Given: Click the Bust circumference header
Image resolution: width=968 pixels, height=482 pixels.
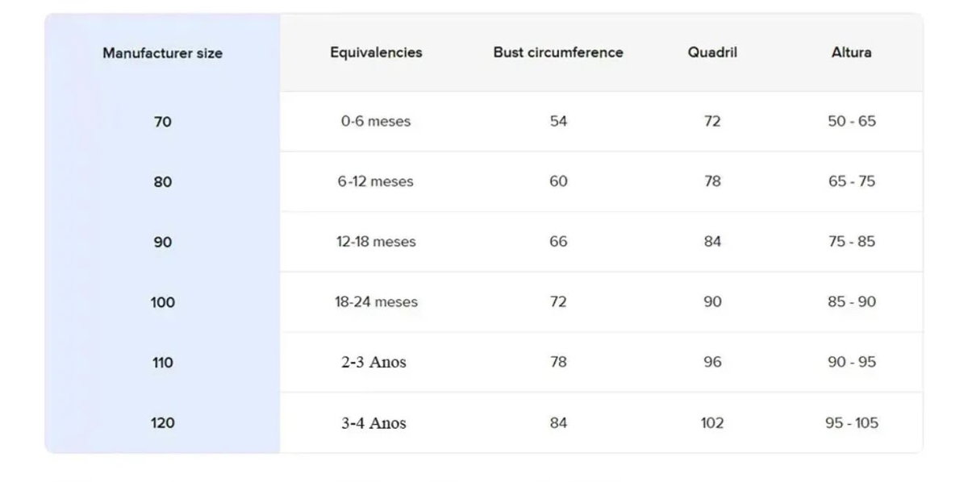Looking at the screenshot, I should coord(558,52).
